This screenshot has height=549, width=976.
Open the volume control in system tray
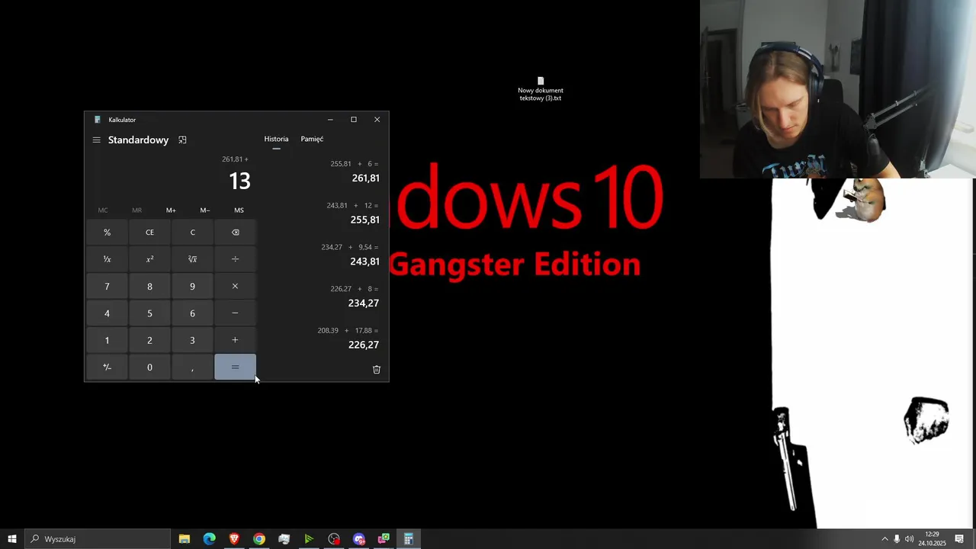click(x=909, y=539)
